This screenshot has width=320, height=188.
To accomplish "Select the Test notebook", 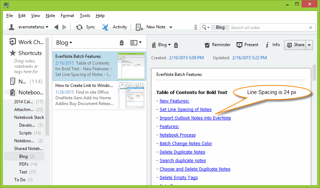I will pyautogui.click(x=28, y=172).
